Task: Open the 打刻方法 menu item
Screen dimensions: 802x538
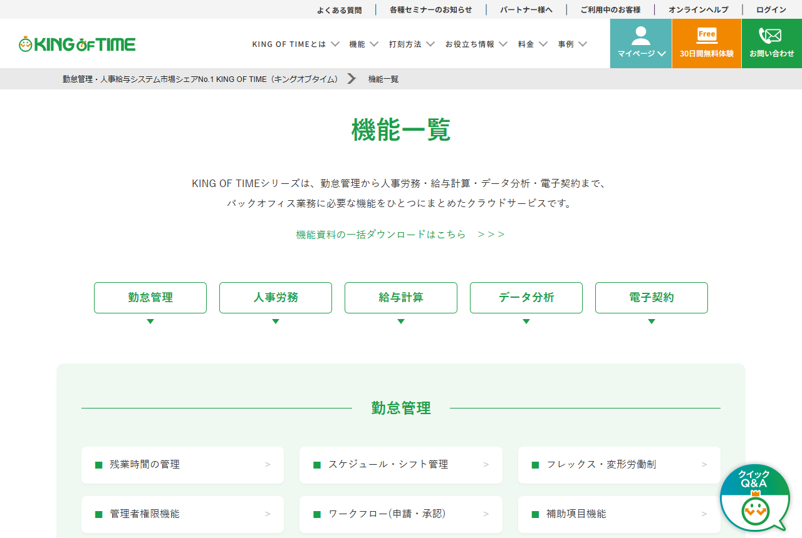Action: (x=405, y=44)
